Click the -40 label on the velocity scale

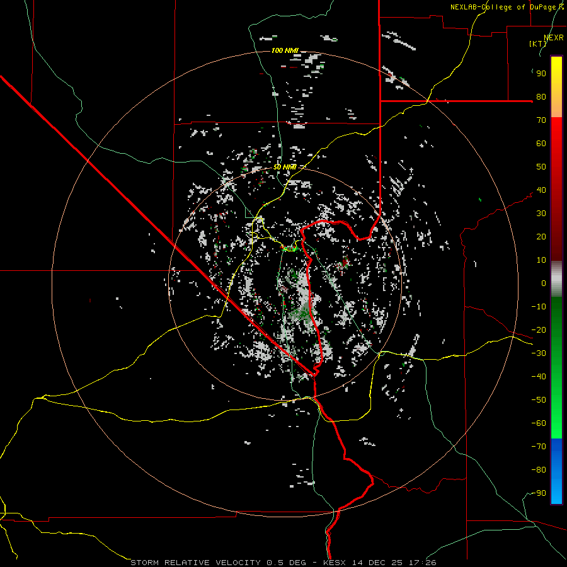click(x=539, y=377)
